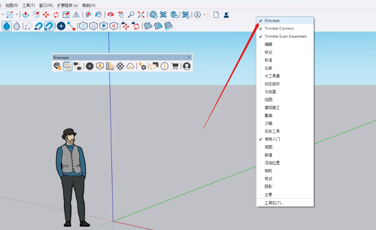
Task: Disable the 使用入门 toolbar
Action: [272, 139]
